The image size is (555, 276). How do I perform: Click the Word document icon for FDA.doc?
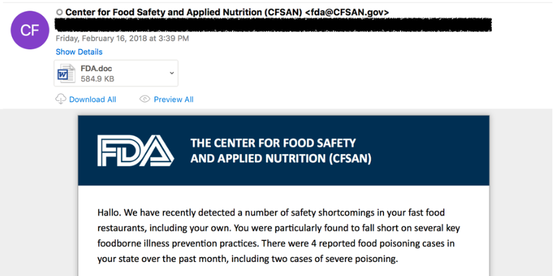pyautogui.click(x=67, y=73)
